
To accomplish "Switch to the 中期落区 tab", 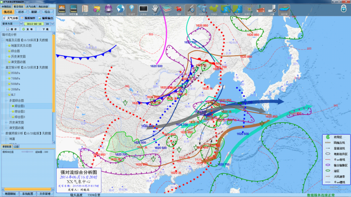I will (6, 7).
